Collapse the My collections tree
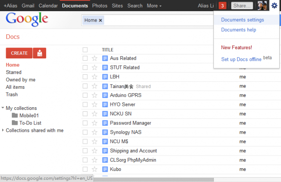This screenshot has width=281, height=182. [x=3, y=108]
